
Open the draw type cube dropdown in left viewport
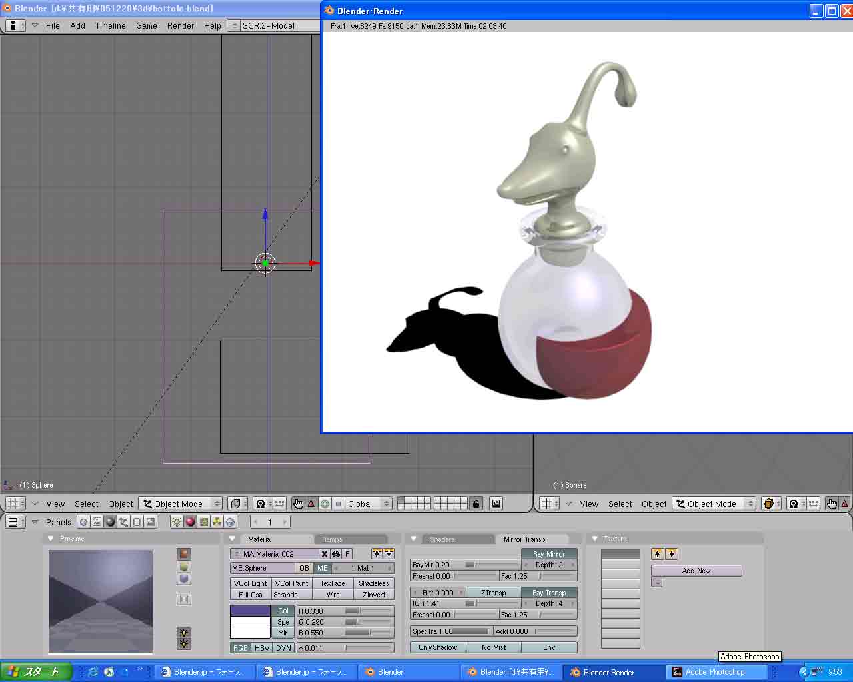click(237, 504)
